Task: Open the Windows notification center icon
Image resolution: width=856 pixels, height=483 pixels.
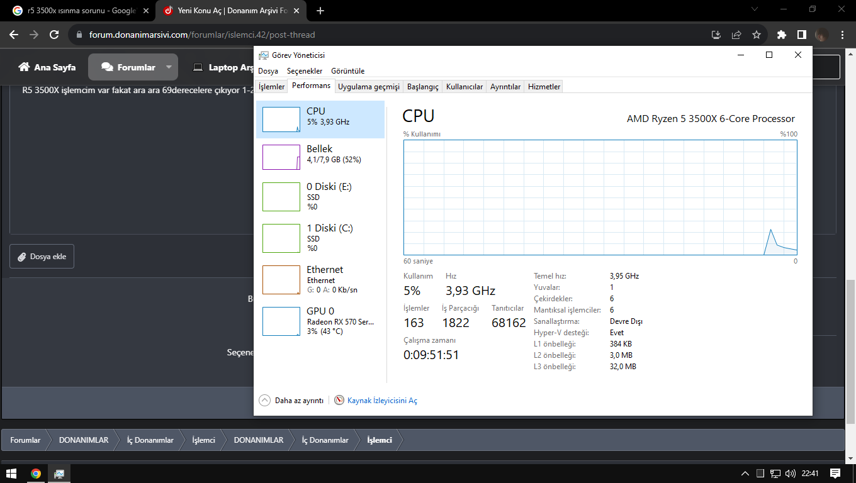Action: [x=835, y=474]
